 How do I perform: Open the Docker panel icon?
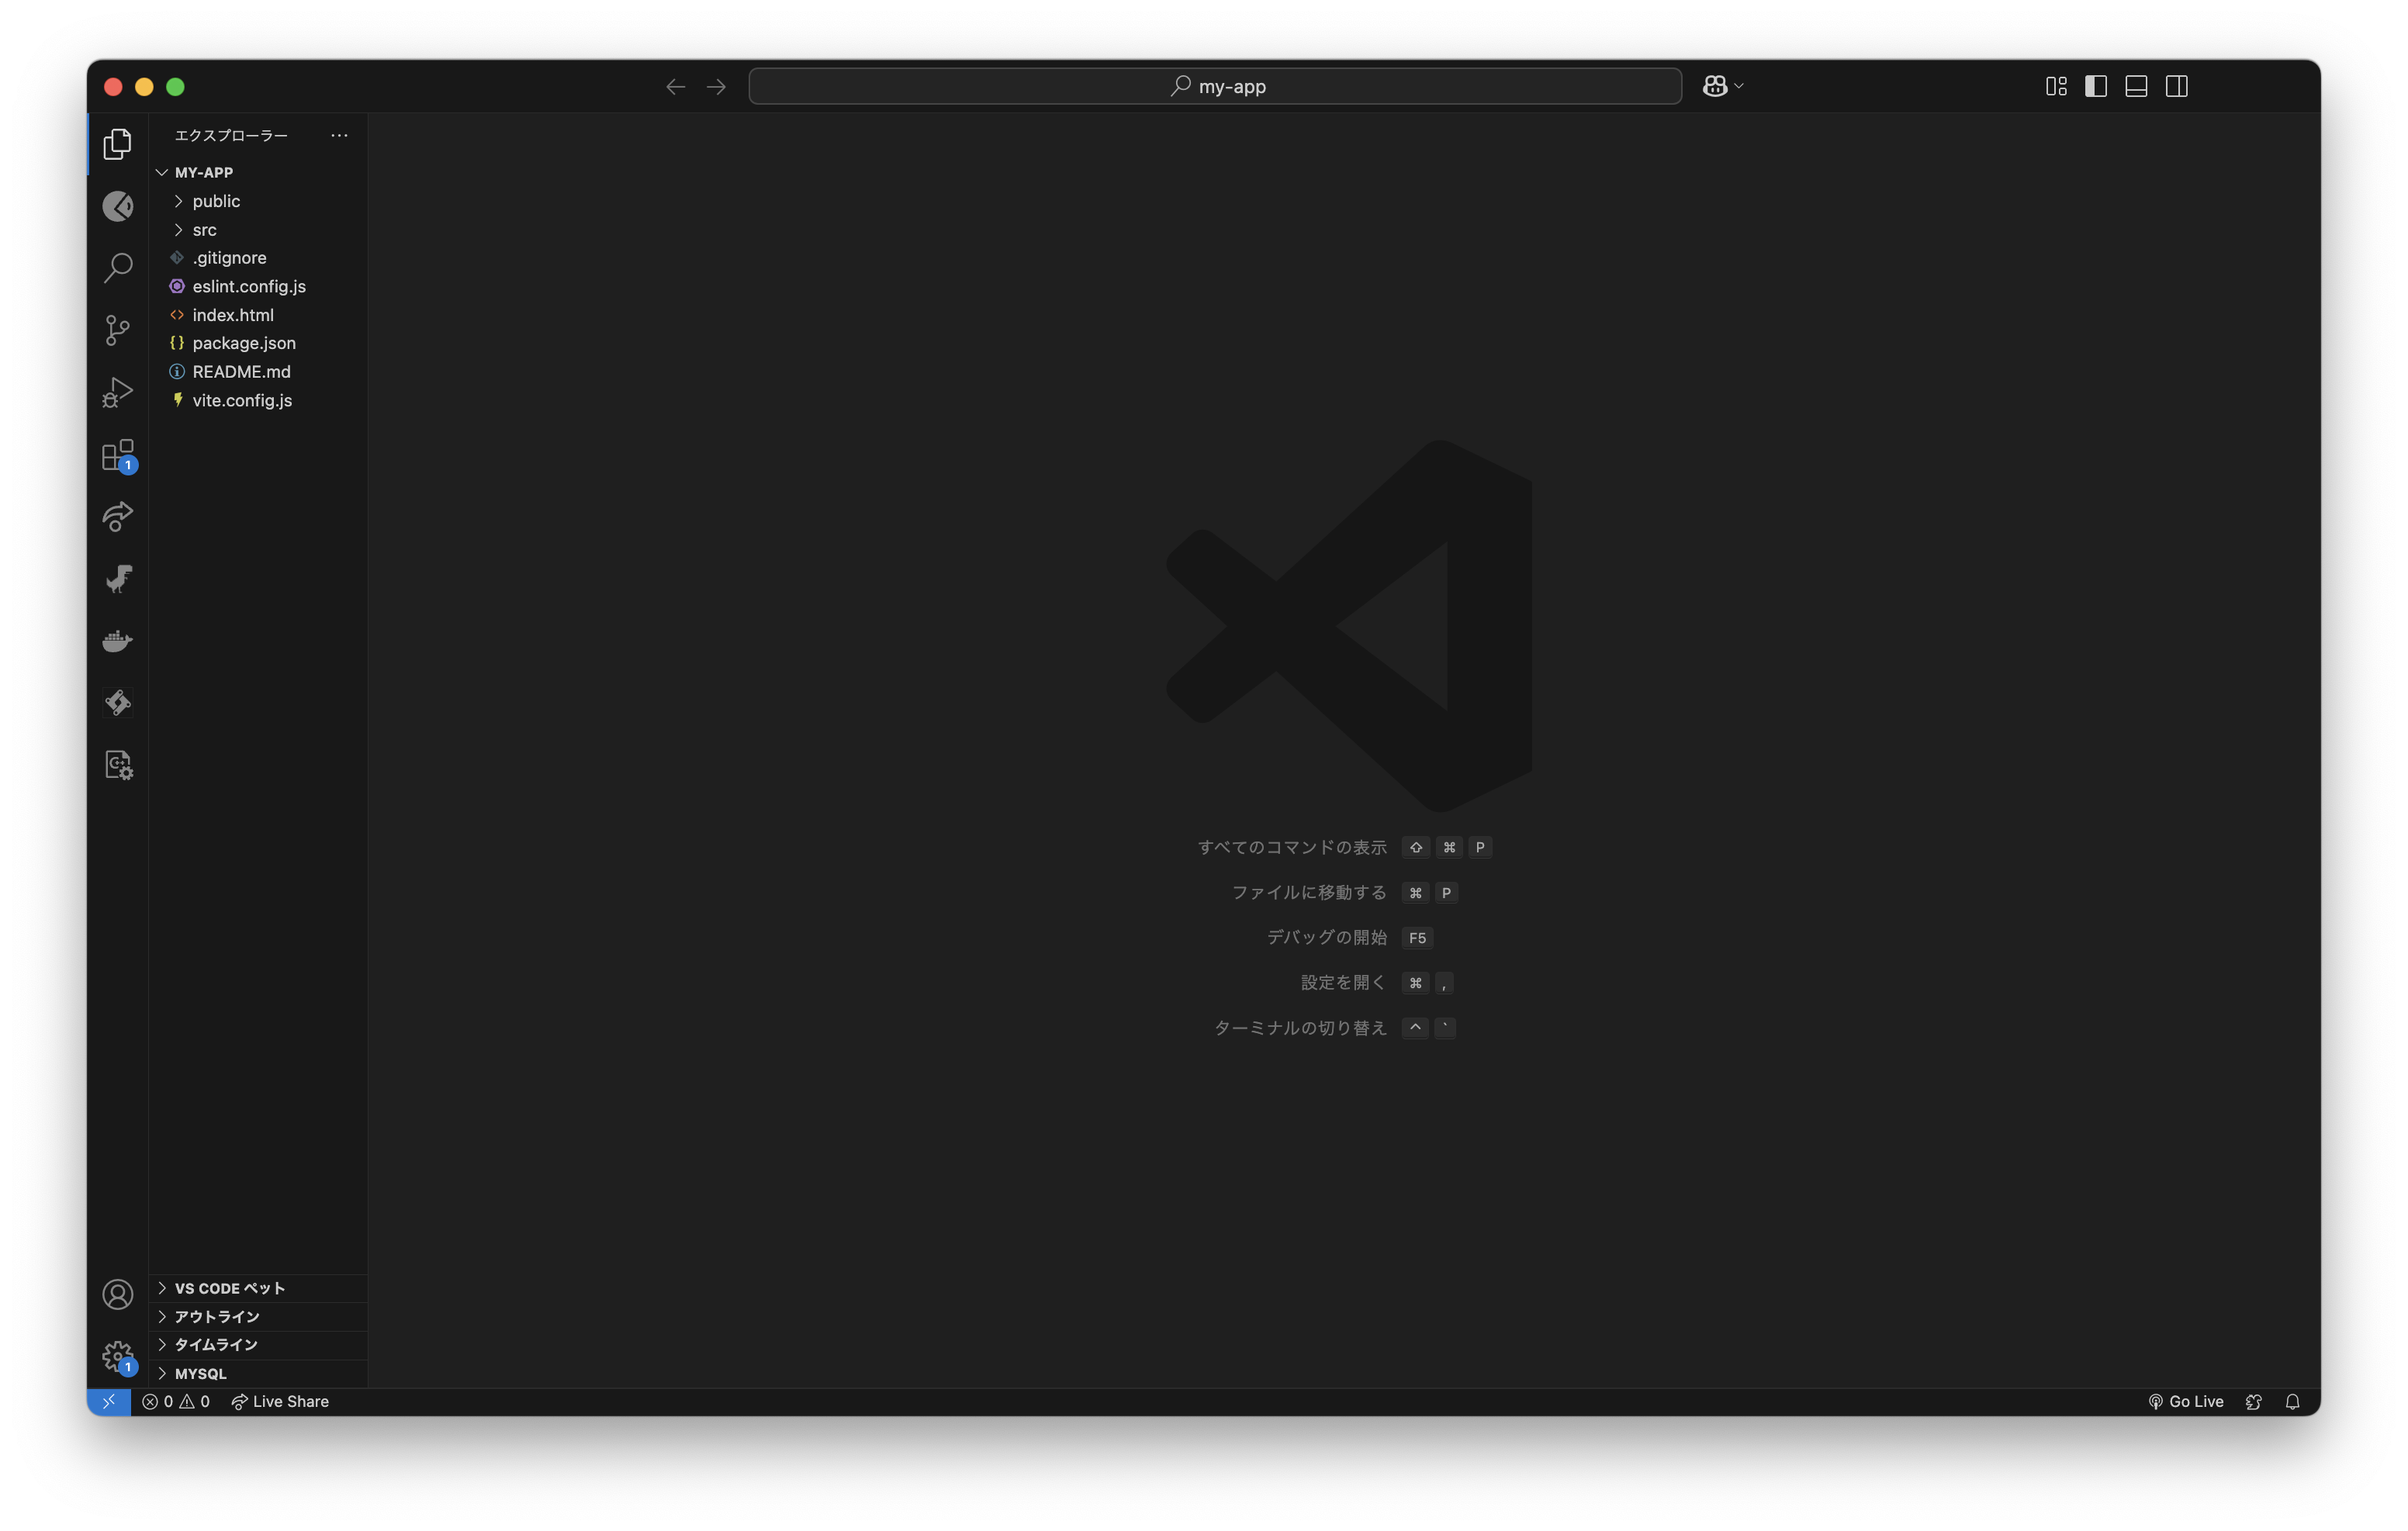pyautogui.click(x=117, y=641)
